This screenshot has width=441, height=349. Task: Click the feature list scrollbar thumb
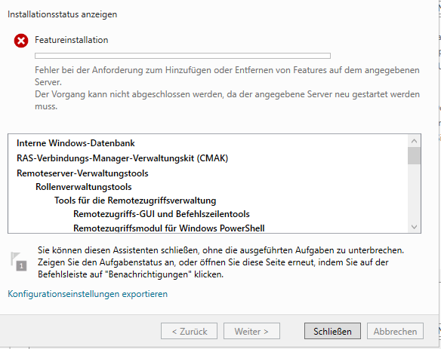point(414,156)
